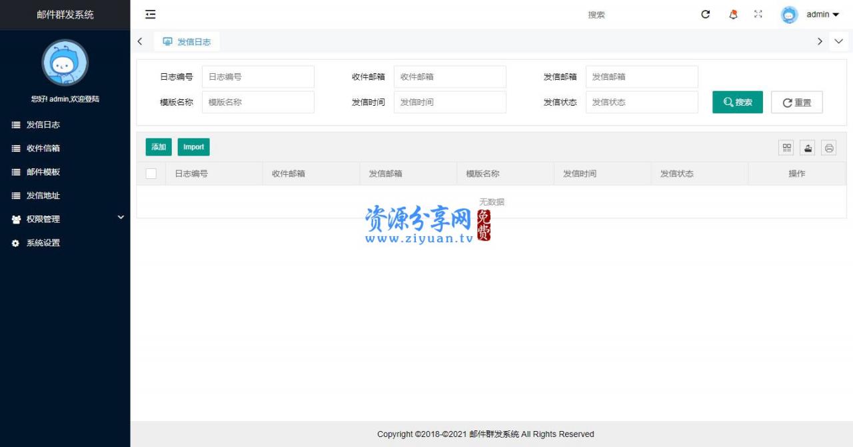853x447 pixels.
Task: Open 收件信箱 in the sidebar
Action: pyautogui.click(x=65, y=148)
